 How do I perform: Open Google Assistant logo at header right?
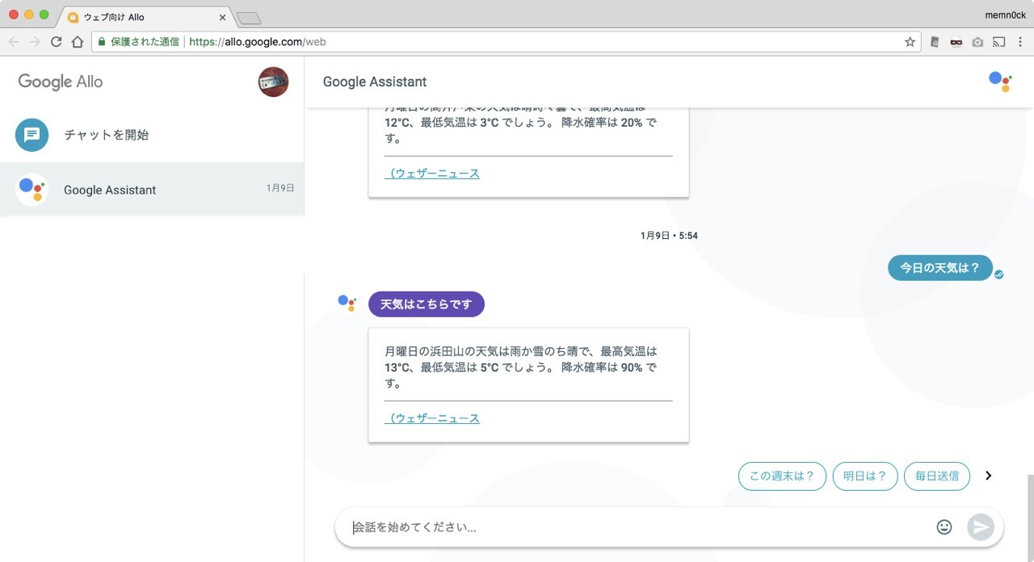pos(1000,82)
